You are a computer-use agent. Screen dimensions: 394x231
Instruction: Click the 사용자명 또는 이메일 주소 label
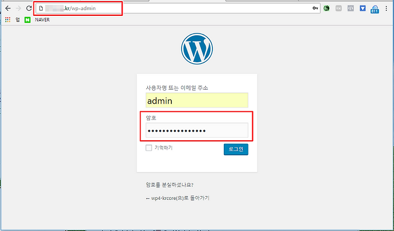177,88
